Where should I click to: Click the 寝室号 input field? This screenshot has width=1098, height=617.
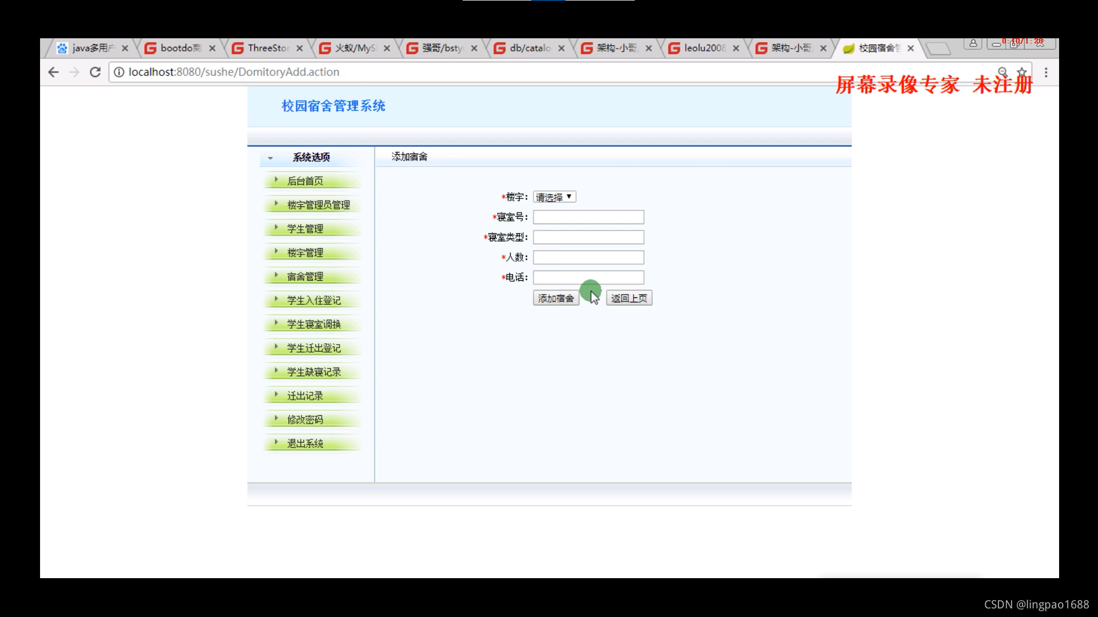click(x=588, y=217)
